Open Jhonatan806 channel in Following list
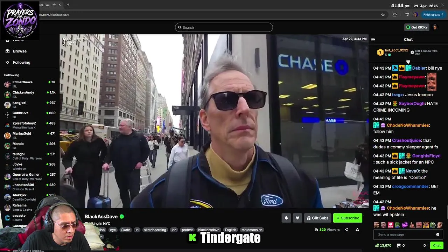448x252 pixels. pos(29,187)
